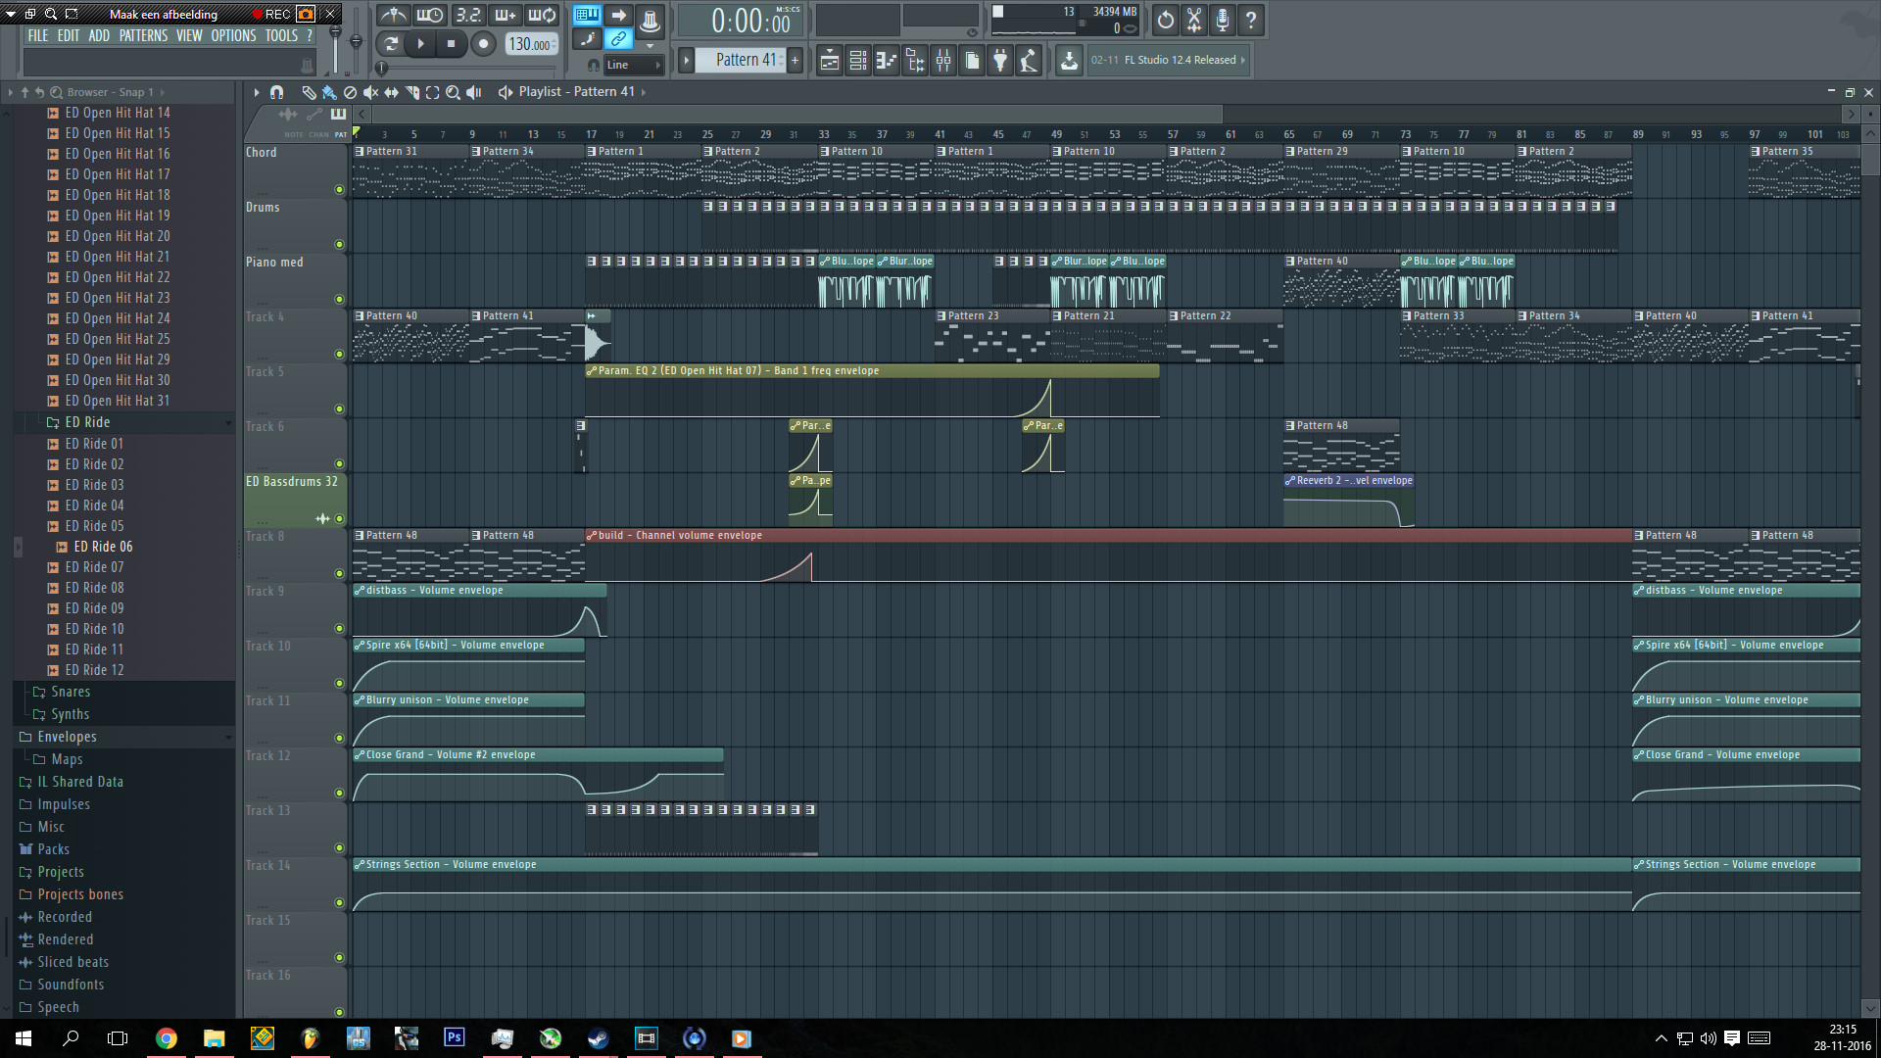Select the playlist Delete tool

pyautogui.click(x=350, y=92)
